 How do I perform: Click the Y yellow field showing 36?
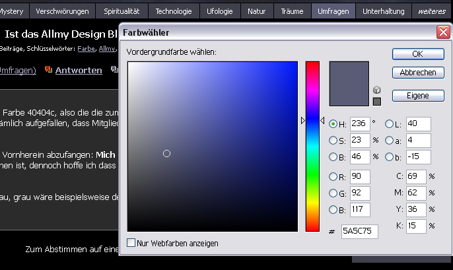tap(416, 209)
